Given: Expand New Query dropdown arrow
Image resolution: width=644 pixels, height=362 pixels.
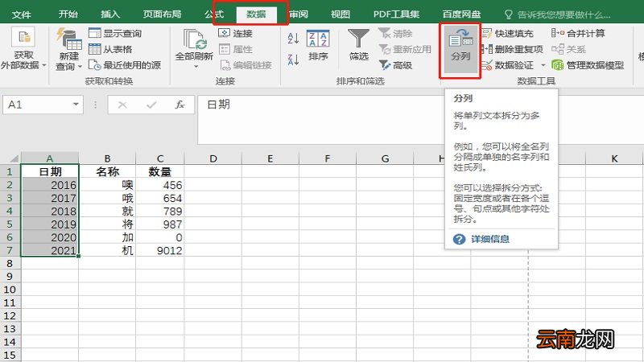Looking at the screenshot, I should tap(80, 66).
